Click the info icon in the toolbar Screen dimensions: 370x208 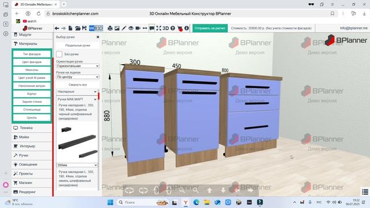pyautogui.click(x=187, y=28)
